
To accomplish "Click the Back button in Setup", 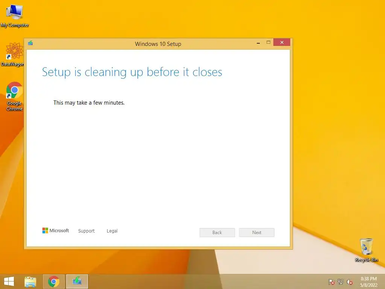I will pyautogui.click(x=217, y=233).
